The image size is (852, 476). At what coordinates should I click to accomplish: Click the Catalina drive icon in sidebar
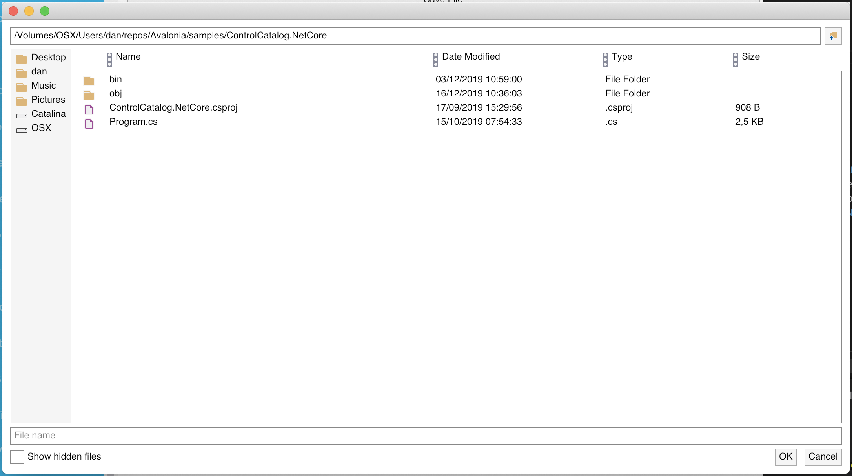coord(22,116)
